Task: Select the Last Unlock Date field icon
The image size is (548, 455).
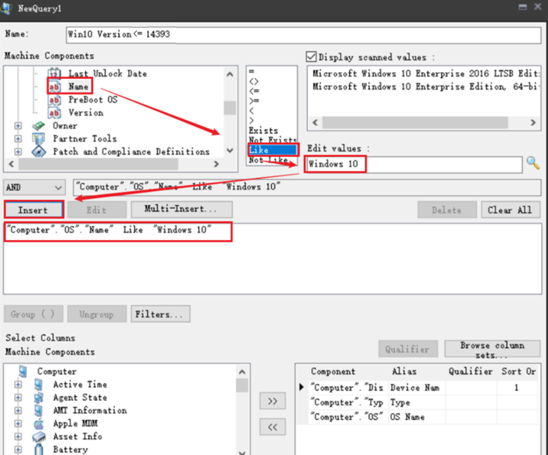Action: coord(55,73)
